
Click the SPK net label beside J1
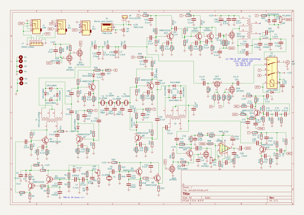pyautogui.click(x=21, y=23)
